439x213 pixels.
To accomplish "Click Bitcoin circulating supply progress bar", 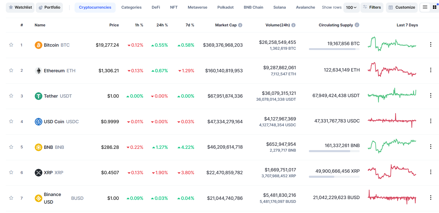I will [x=334, y=49].
